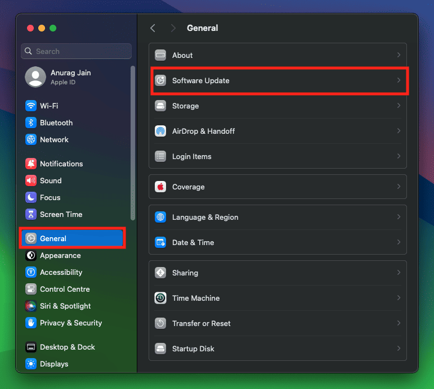434x389 pixels.
Task: Click the Bluetooth icon in sidebar
Action: tap(31, 123)
